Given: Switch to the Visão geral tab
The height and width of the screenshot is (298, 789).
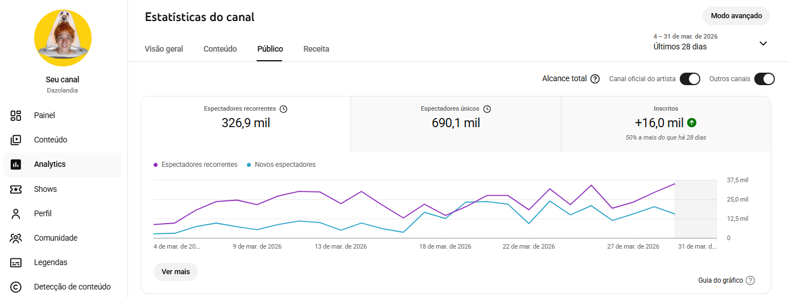Looking at the screenshot, I should click(x=164, y=49).
